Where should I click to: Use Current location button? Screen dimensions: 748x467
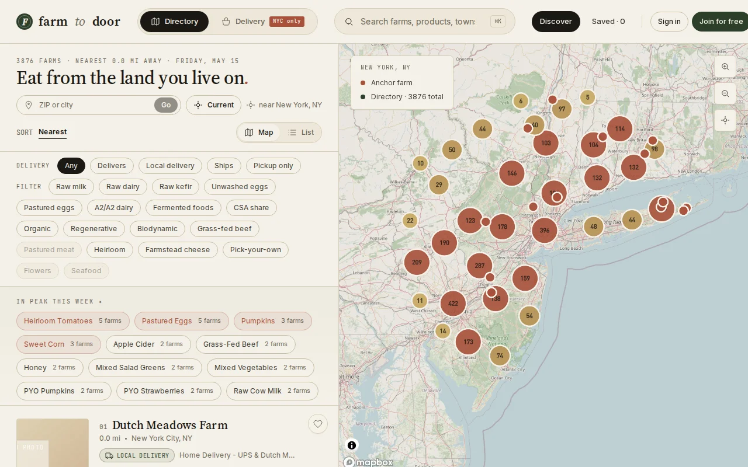[x=213, y=105]
